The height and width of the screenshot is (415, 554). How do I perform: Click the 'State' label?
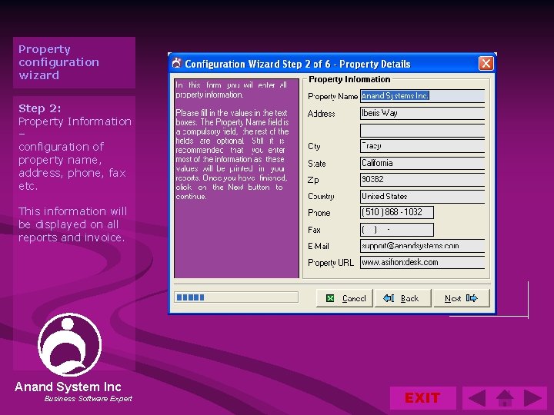tap(316, 164)
